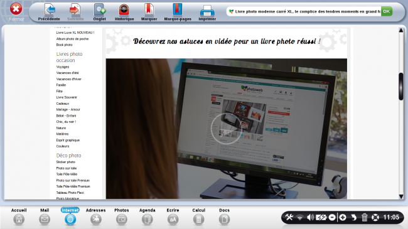Print the page with Imprimer
This screenshot has height=229, width=408.
pos(207,12)
